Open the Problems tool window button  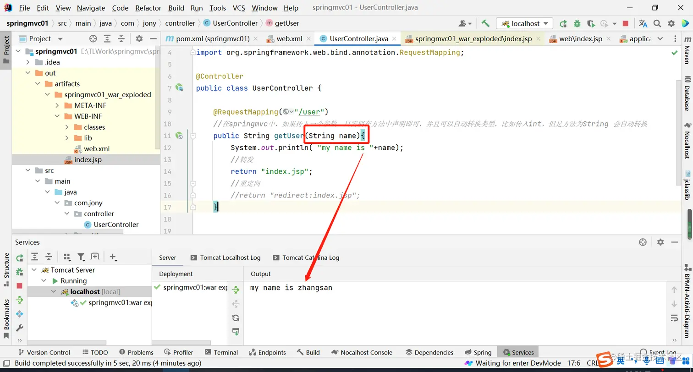136,352
